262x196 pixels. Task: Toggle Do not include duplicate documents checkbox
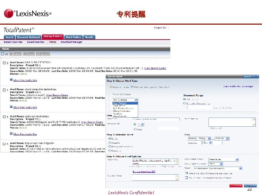pos(186,178)
